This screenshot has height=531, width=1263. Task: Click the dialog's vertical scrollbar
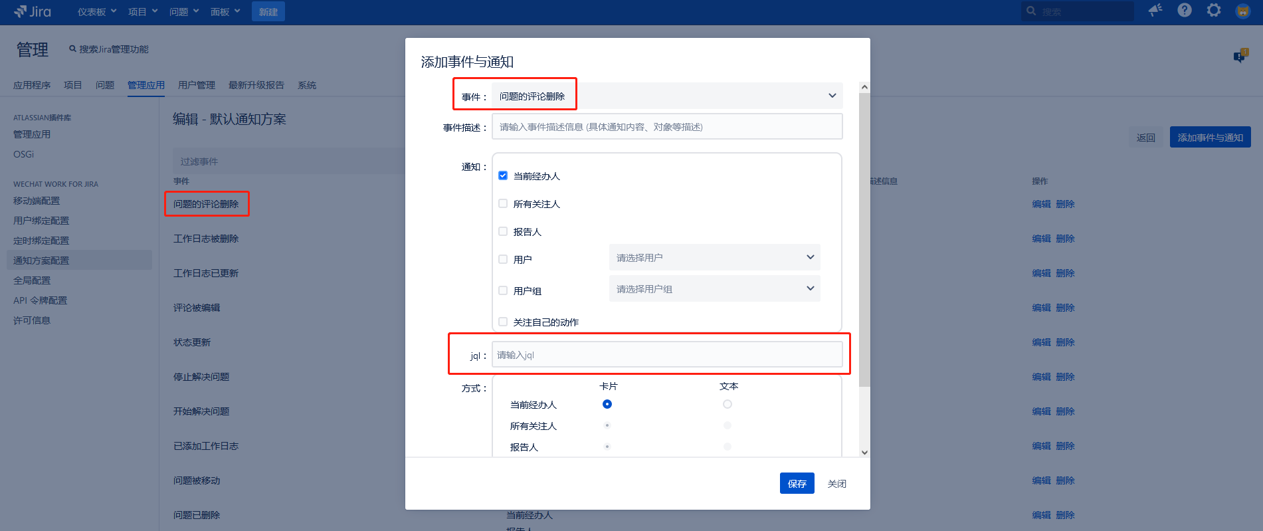(864, 239)
